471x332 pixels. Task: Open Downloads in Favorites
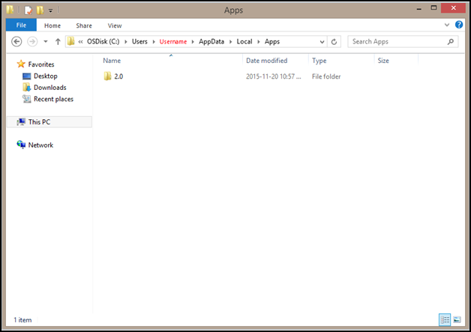tap(49, 88)
